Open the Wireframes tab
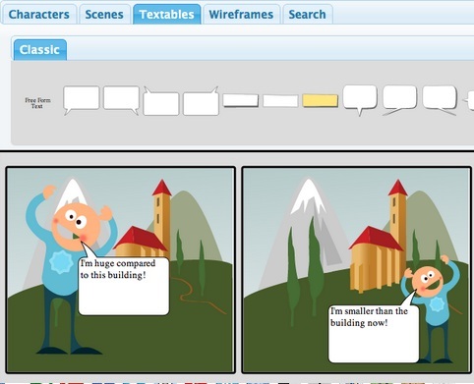The width and height of the screenshot is (474, 384). (x=241, y=15)
